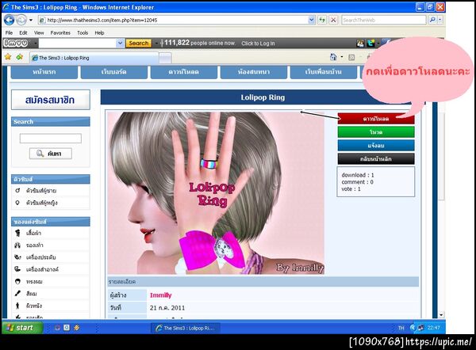Open the recent pages dropdown arrow
Viewport: 476px width, 350px height.
(x=31, y=21)
